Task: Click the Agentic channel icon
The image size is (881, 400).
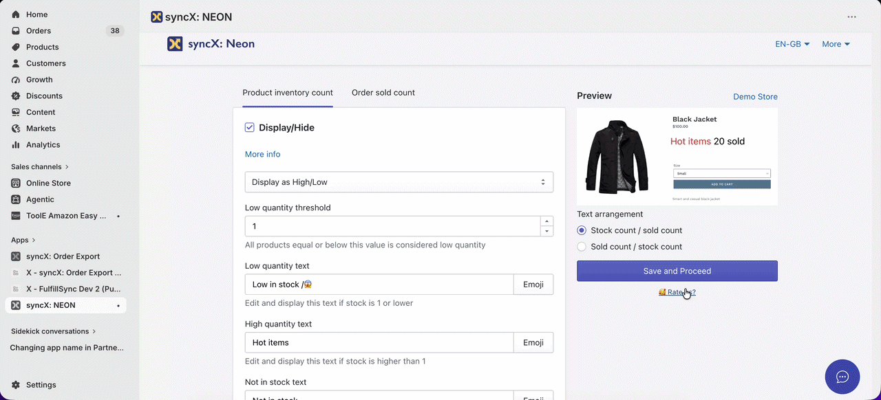Action: (x=16, y=199)
